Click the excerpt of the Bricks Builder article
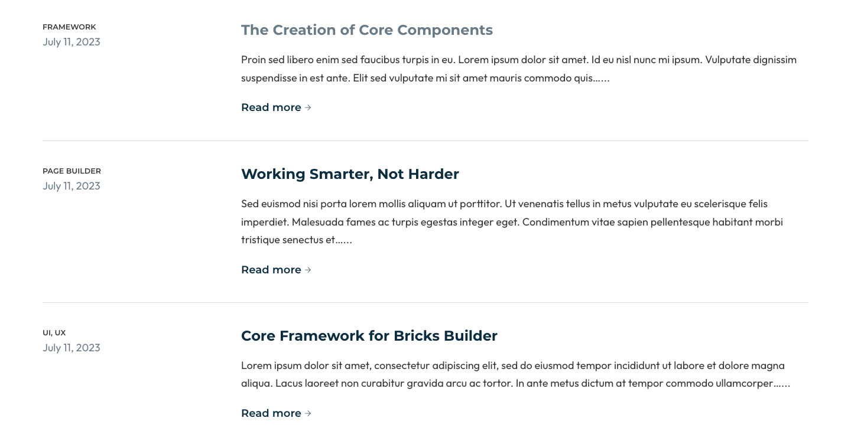Screen dimensions: 851x444 coord(515,374)
